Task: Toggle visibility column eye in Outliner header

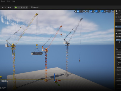Action: pyautogui.click(x=116, y=17)
